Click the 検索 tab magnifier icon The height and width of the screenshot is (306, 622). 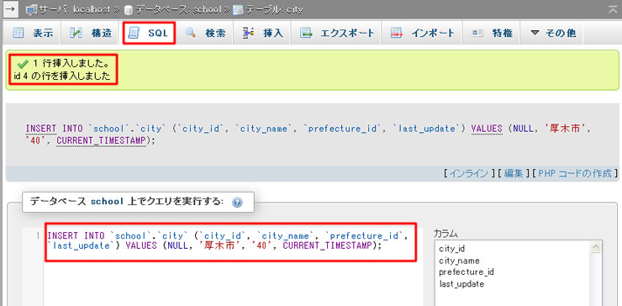pyautogui.click(x=191, y=33)
